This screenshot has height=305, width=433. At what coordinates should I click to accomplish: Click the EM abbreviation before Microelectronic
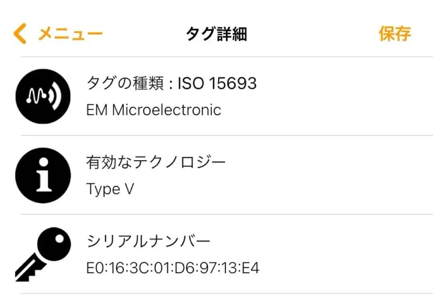pos(97,110)
